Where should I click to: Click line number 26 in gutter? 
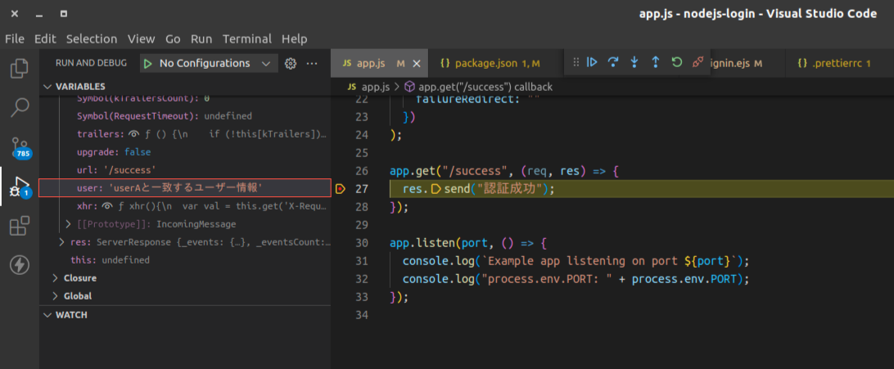click(x=362, y=171)
